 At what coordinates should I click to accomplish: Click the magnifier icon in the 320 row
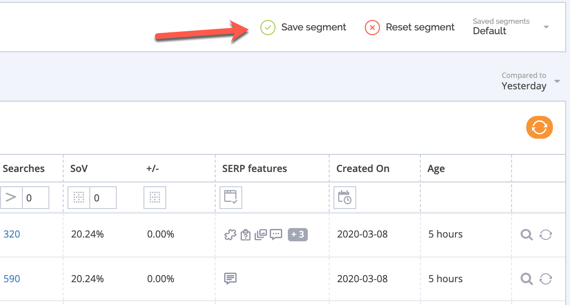(526, 235)
